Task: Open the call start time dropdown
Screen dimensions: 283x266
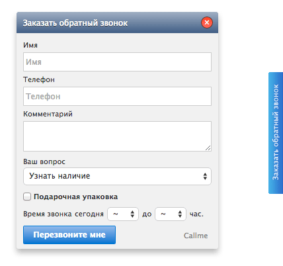Action: (123, 214)
